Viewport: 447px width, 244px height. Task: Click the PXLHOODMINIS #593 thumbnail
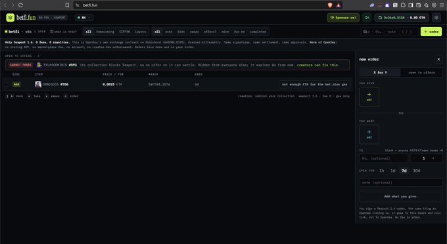(x=39, y=65)
